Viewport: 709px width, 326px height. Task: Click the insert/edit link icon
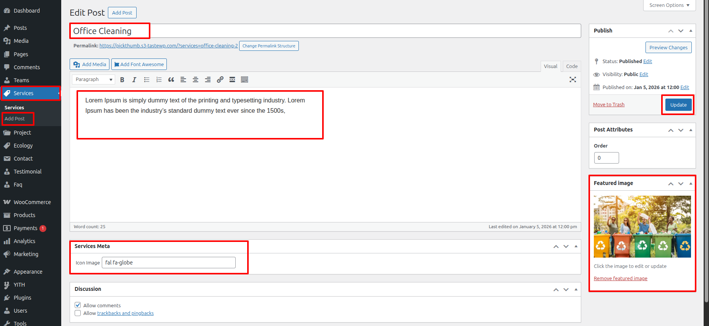[220, 79]
